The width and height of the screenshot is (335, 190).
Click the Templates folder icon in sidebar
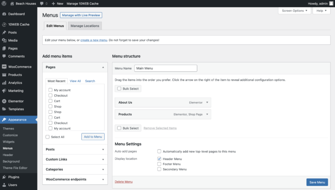pyautogui.click(x=4, y=109)
